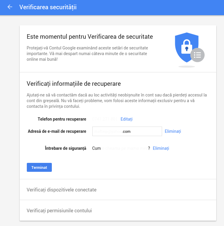Expand Verificați permisiunile contului section
The image size is (224, 226).
click(x=118, y=211)
